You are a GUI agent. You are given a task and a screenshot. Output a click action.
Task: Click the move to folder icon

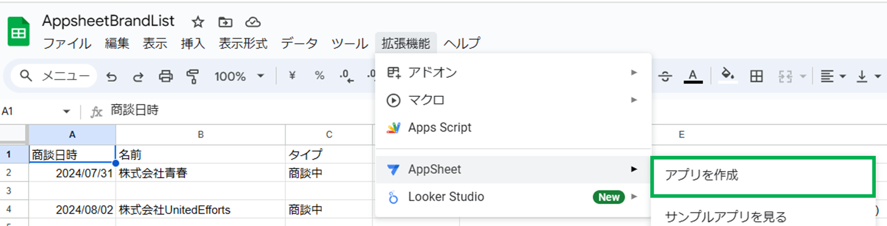pyautogui.click(x=225, y=22)
